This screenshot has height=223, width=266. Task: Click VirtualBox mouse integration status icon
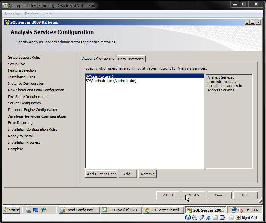[x=231, y=218]
